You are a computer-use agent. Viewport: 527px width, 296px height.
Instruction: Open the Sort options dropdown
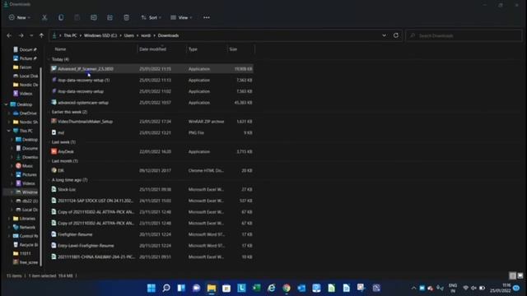(x=151, y=17)
